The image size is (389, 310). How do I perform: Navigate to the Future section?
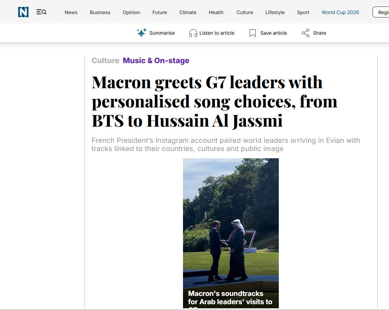tap(160, 12)
